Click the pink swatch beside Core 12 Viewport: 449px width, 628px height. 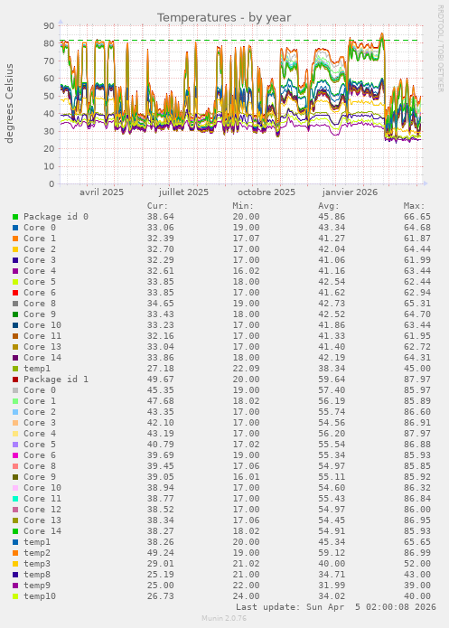tap(15, 510)
